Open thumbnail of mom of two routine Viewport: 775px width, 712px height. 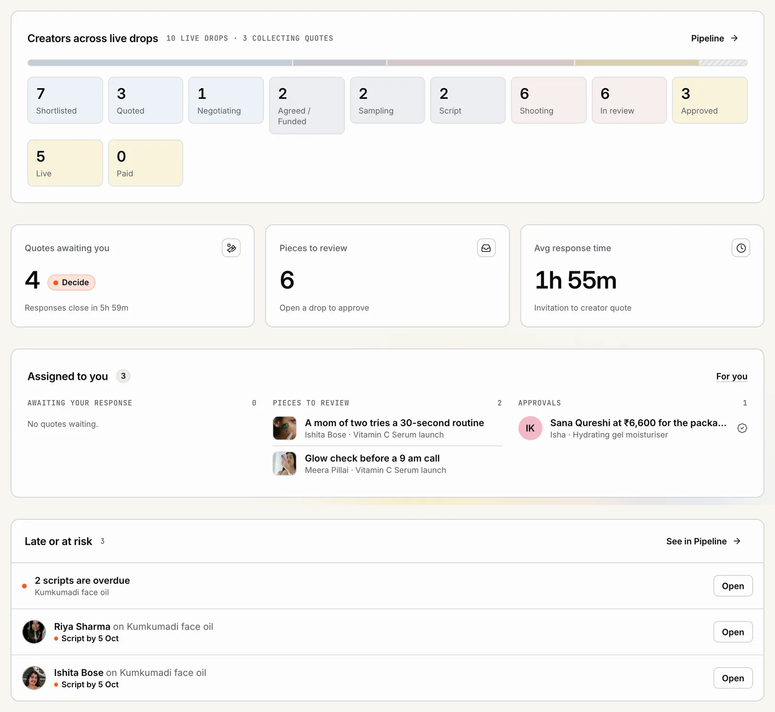click(284, 428)
